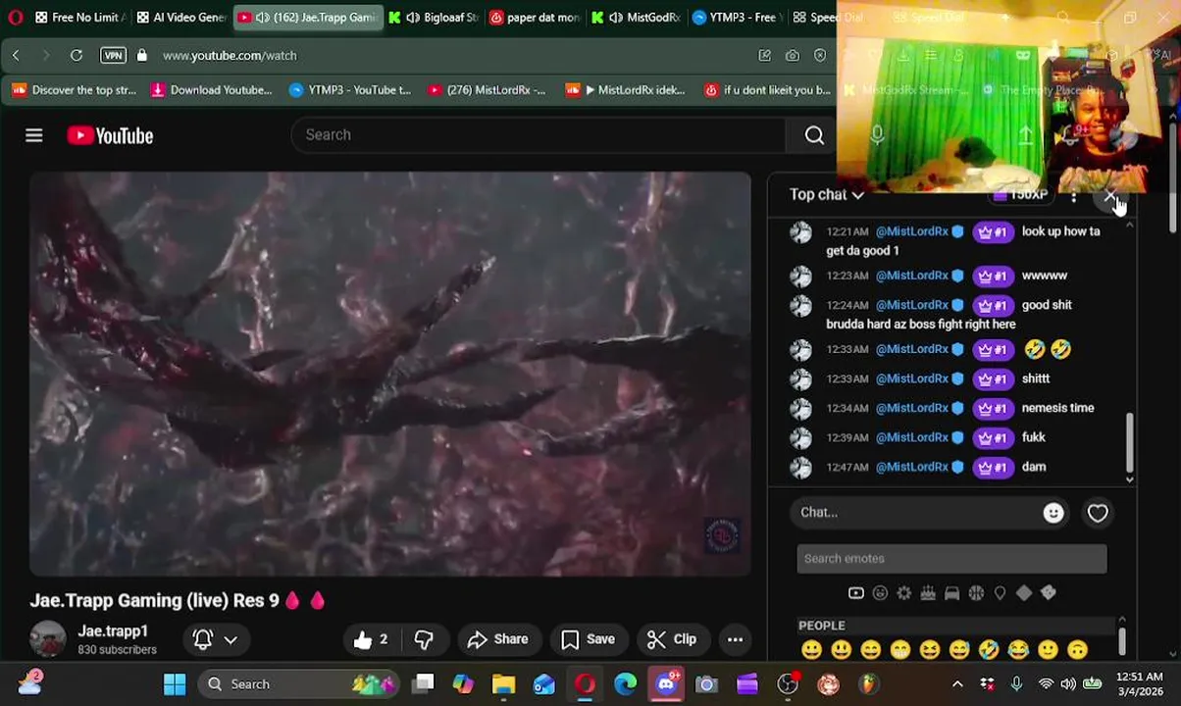1181x706 pixels.
Task: Click the YouTube search magnifier button
Action: (814, 135)
